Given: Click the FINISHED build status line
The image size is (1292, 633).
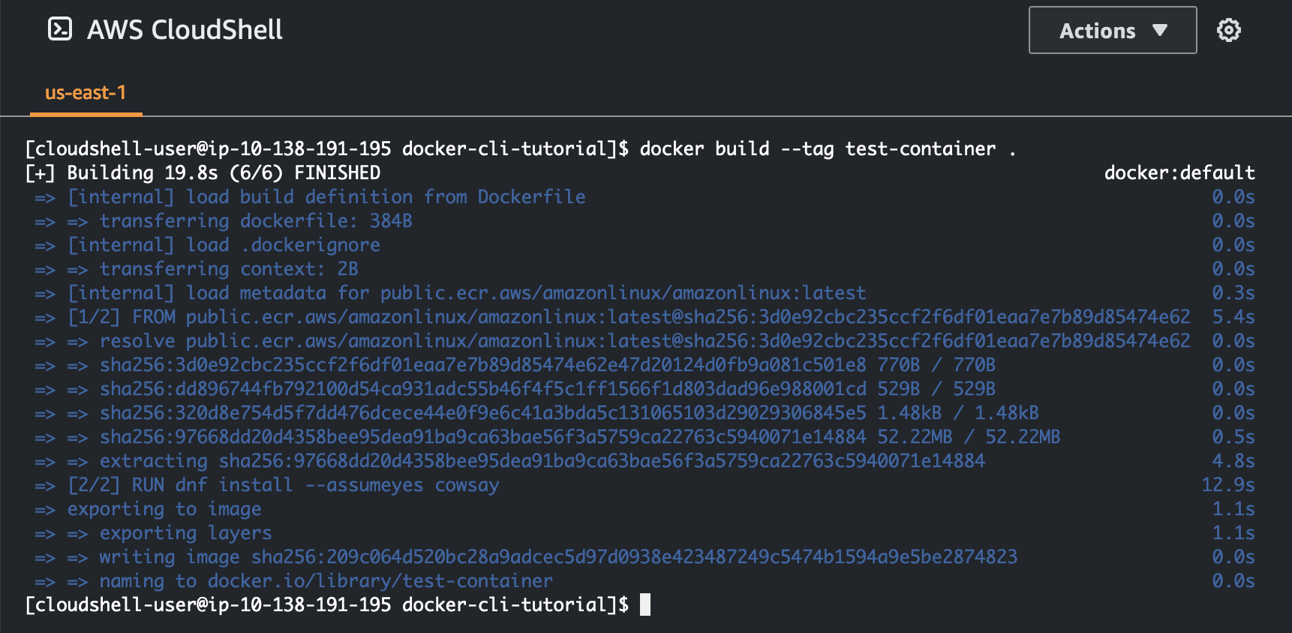Looking at the screenshot, I should coord(203,172).
